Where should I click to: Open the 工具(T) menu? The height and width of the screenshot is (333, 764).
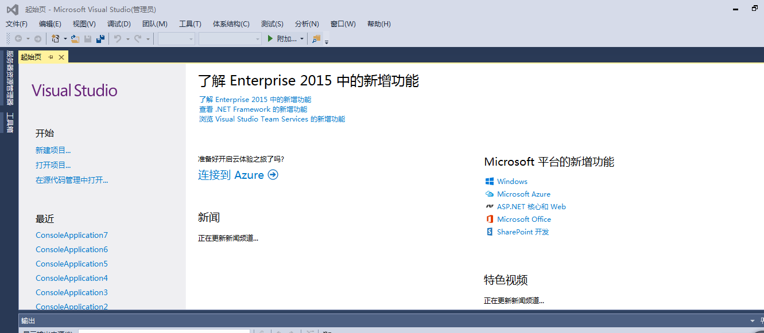pyautogui.click(x=190, y=24)
